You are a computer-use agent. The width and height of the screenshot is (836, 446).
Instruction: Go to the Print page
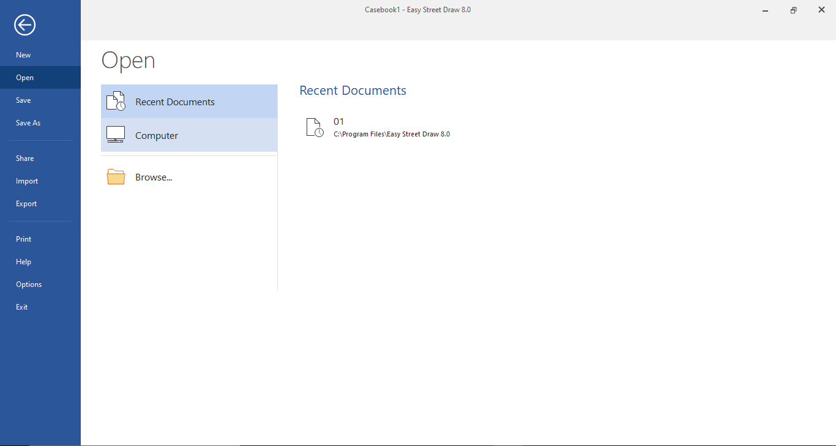click(40, 239)
